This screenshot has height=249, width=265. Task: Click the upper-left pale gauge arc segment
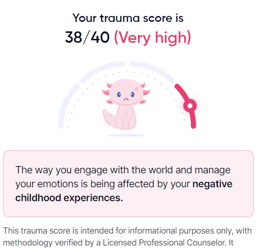click(102, 72)
